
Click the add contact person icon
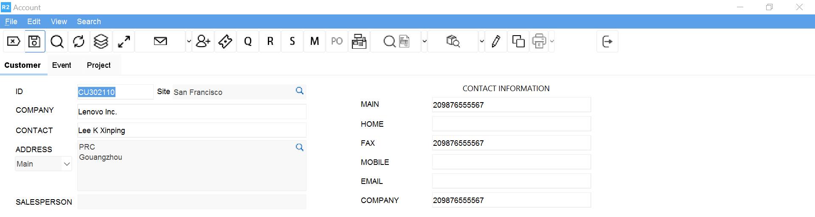coord(203,42)
